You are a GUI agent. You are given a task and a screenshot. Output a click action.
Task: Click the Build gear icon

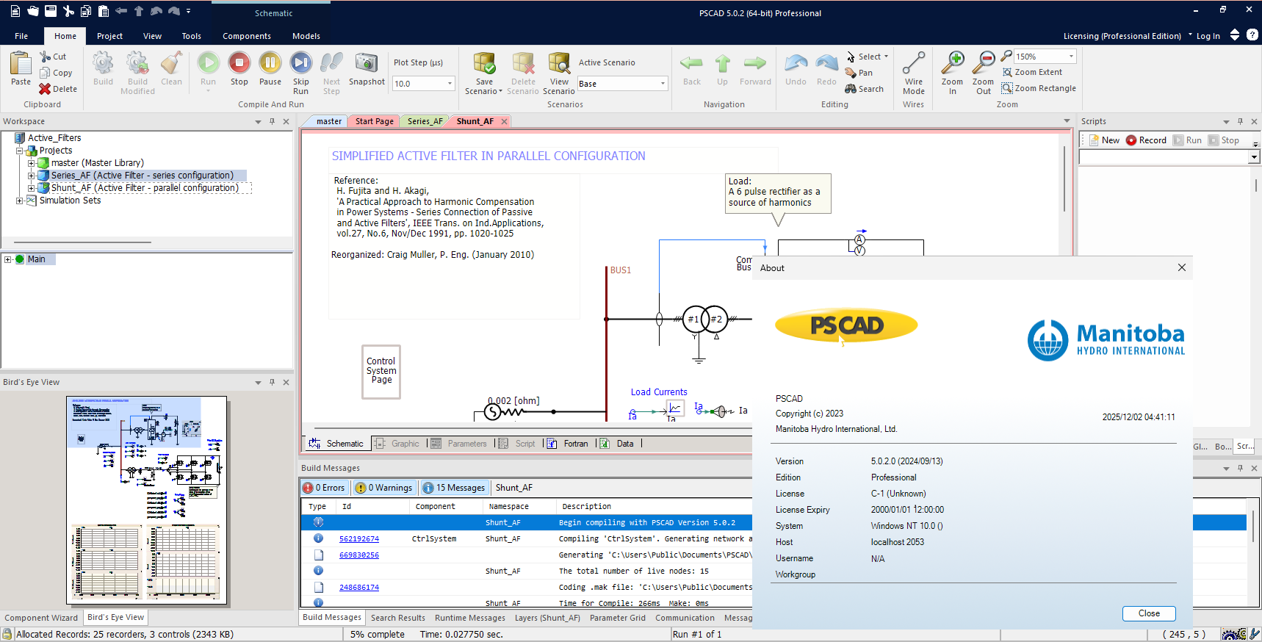pos(103,63)
